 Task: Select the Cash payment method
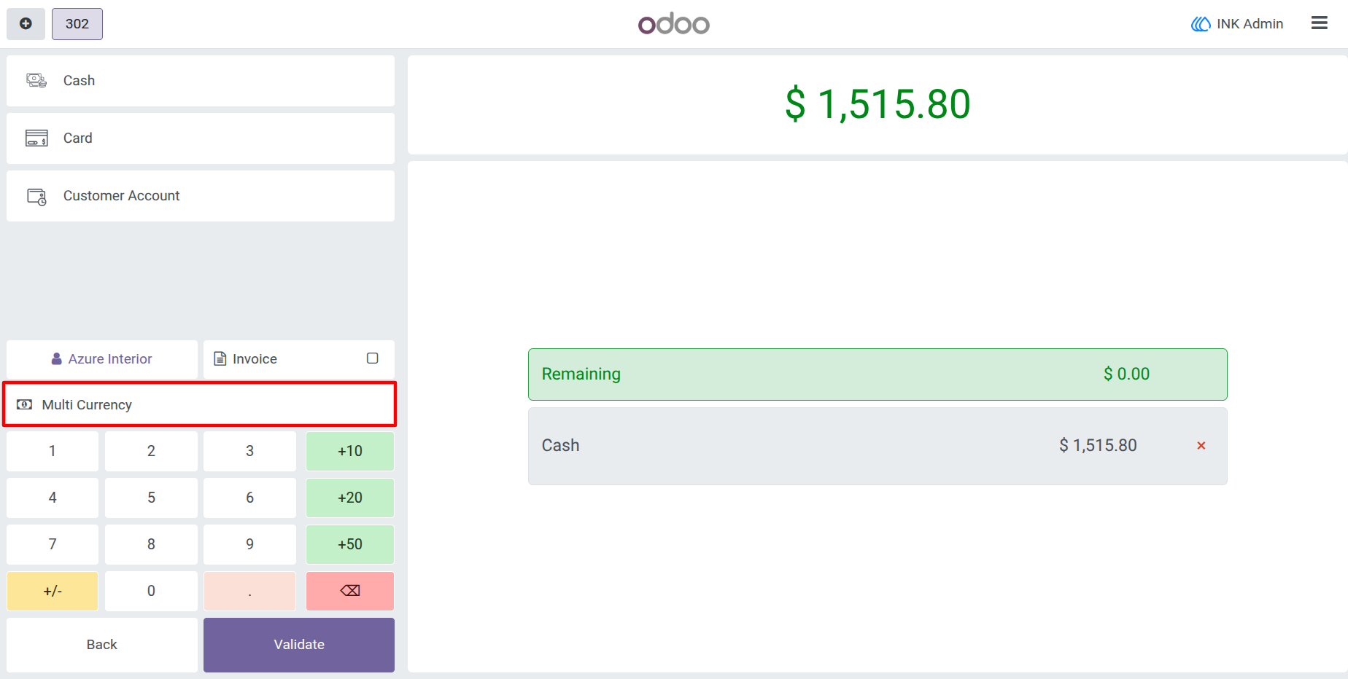(x=201, y=81)
